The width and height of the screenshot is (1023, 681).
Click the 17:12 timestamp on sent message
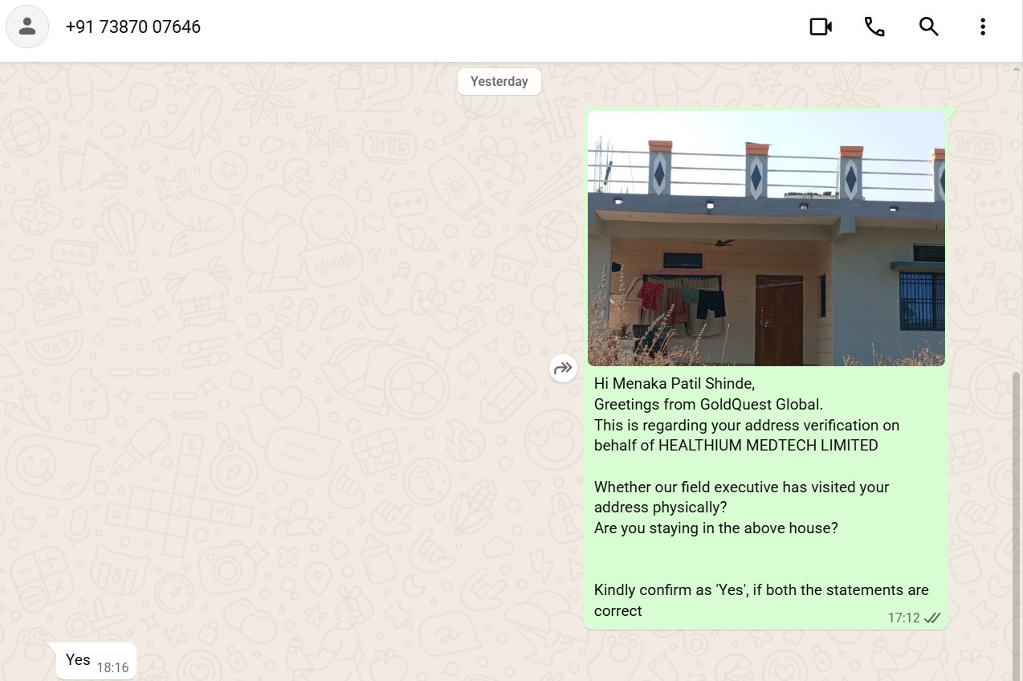tap(903, 618)
